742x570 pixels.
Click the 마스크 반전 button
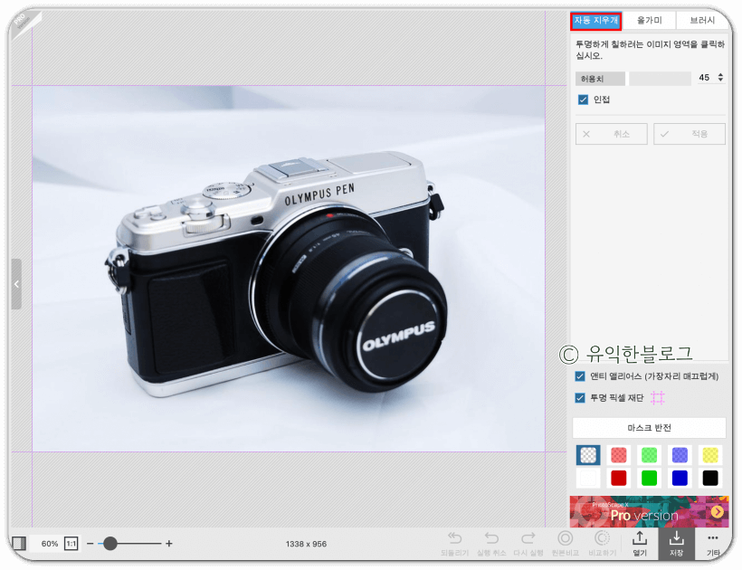coord(650,428)
